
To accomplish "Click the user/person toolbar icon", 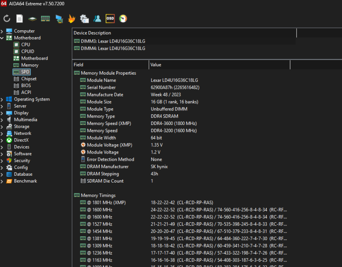I will [x=97, y=19].
